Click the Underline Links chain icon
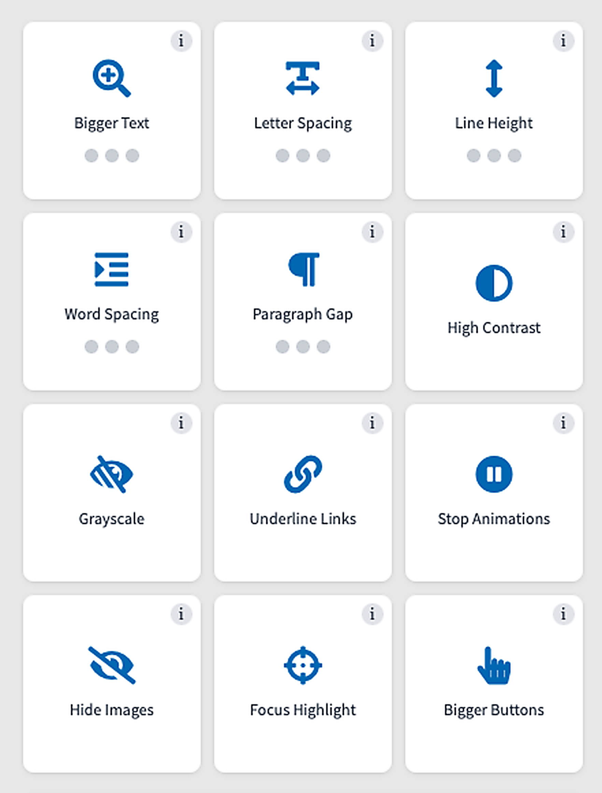The image size is (602, 793). pyautogui.click(x=303, y=474)
